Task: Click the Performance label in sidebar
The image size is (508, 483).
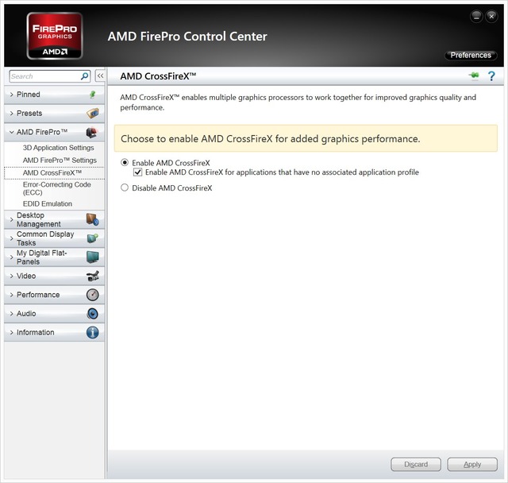Action: click(38, 295)
